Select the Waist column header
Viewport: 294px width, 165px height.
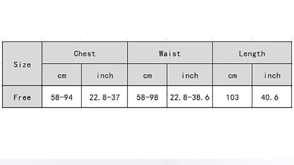point(170,54)
